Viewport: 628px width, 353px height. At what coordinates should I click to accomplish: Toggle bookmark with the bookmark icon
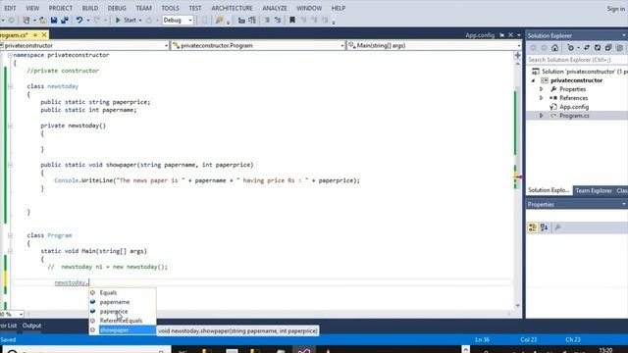[x=292, y=20]
